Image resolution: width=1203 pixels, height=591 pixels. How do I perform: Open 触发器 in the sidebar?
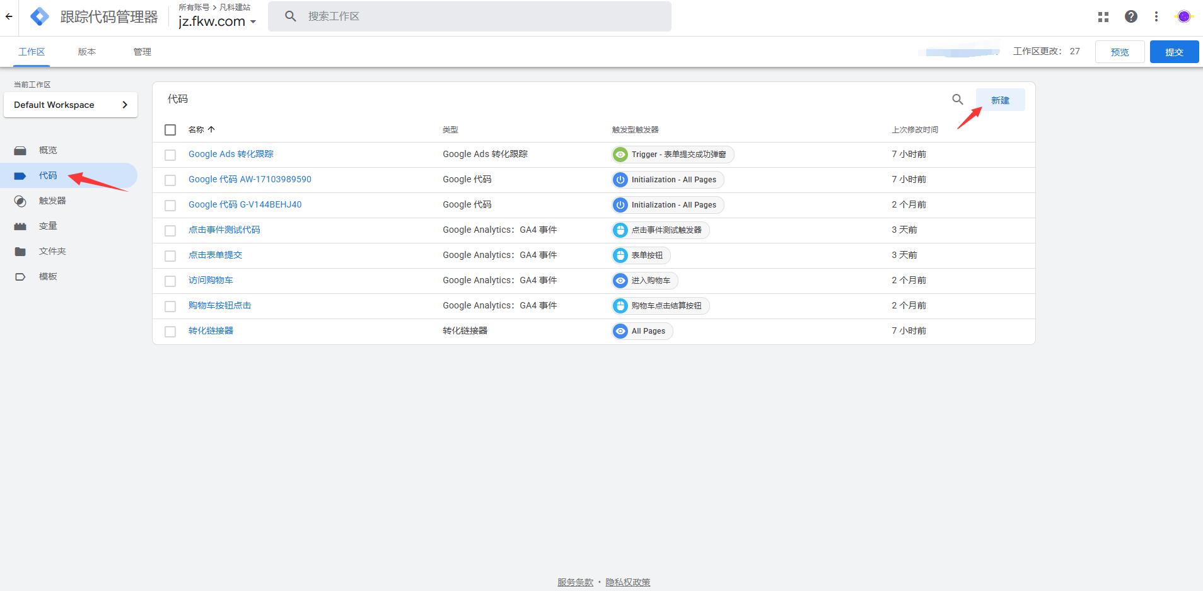tap(52, 201)
